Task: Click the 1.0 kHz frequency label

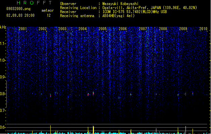Action: pyautogui.click(x=3, y=60)
